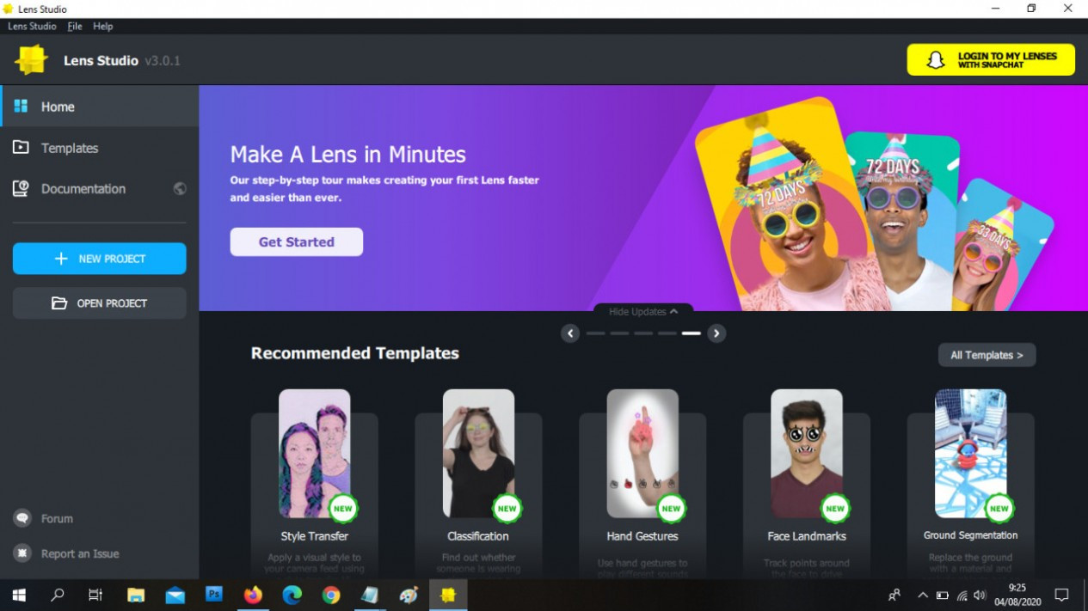Click the Templates play icon in sidebar

[22, 148]
